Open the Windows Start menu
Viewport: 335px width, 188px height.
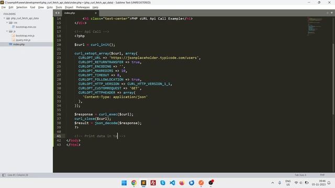click(124, 183)
